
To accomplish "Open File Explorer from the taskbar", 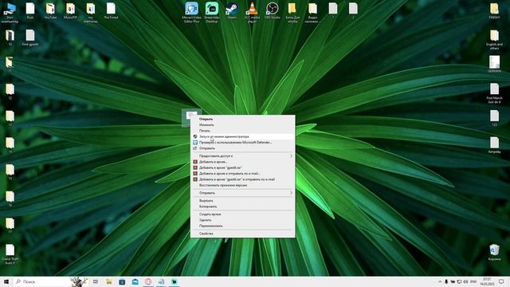I will (108, 281).
